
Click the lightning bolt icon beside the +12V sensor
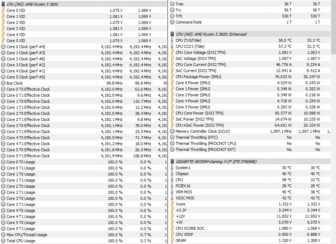172,216
